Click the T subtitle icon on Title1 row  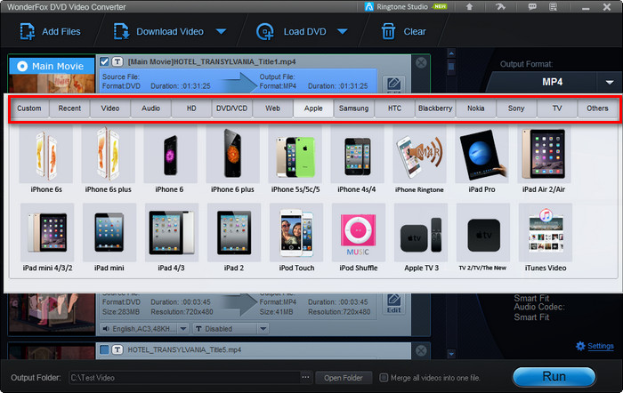point(117,61)
